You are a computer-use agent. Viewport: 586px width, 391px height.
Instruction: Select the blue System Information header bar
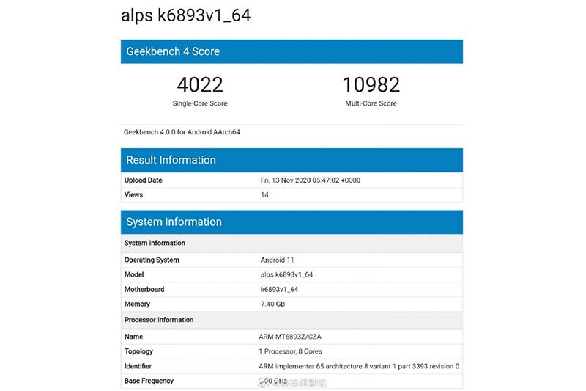(292, 222)
